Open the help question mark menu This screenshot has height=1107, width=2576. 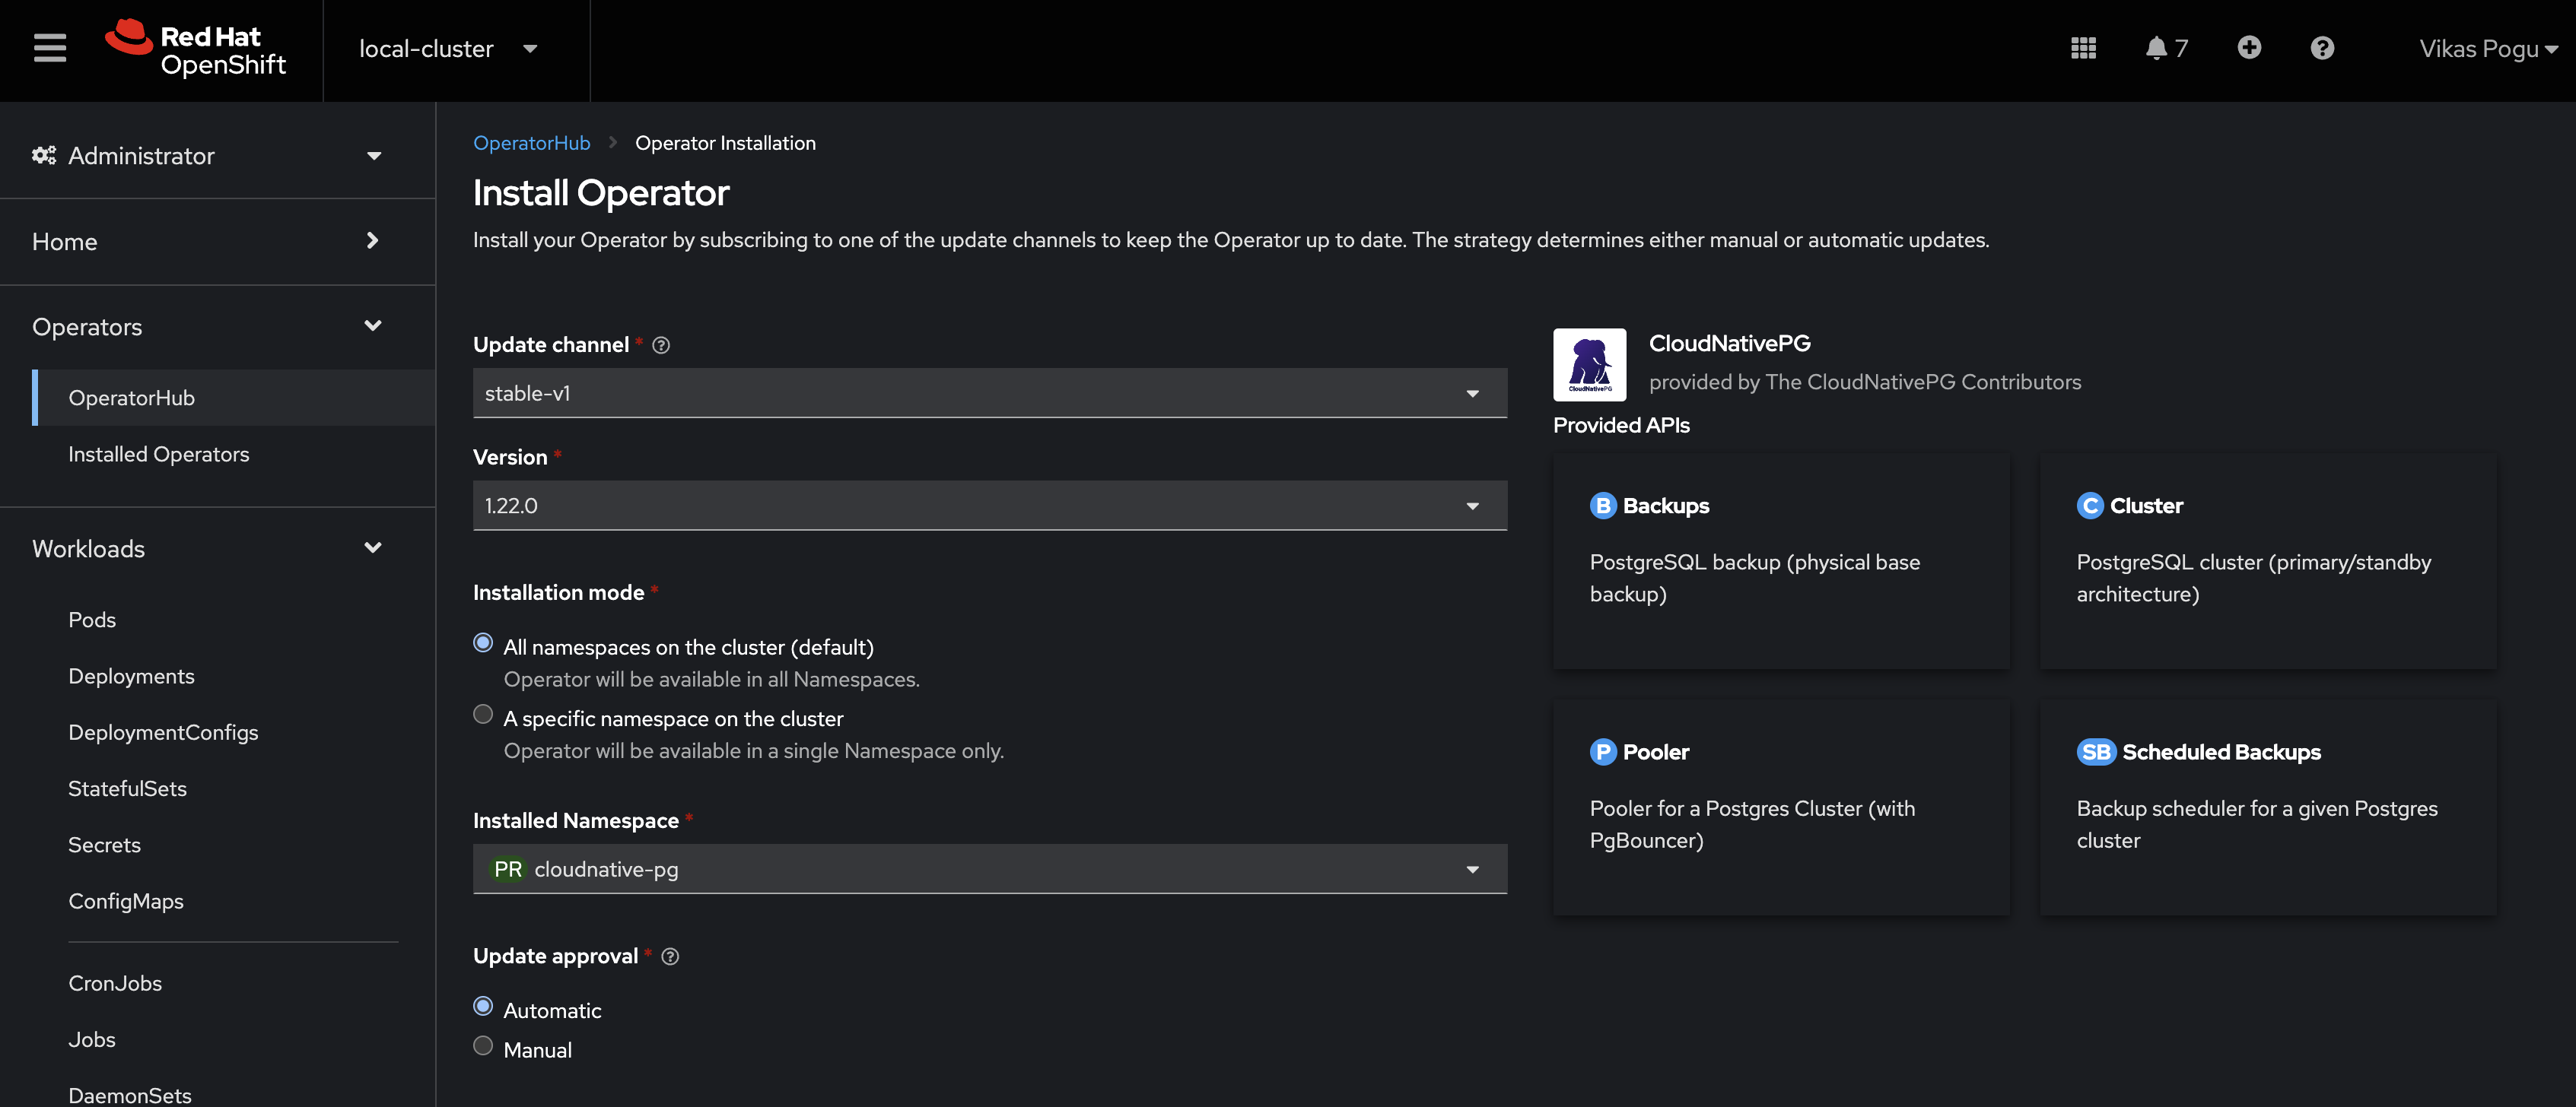[x=2322, y=48]
